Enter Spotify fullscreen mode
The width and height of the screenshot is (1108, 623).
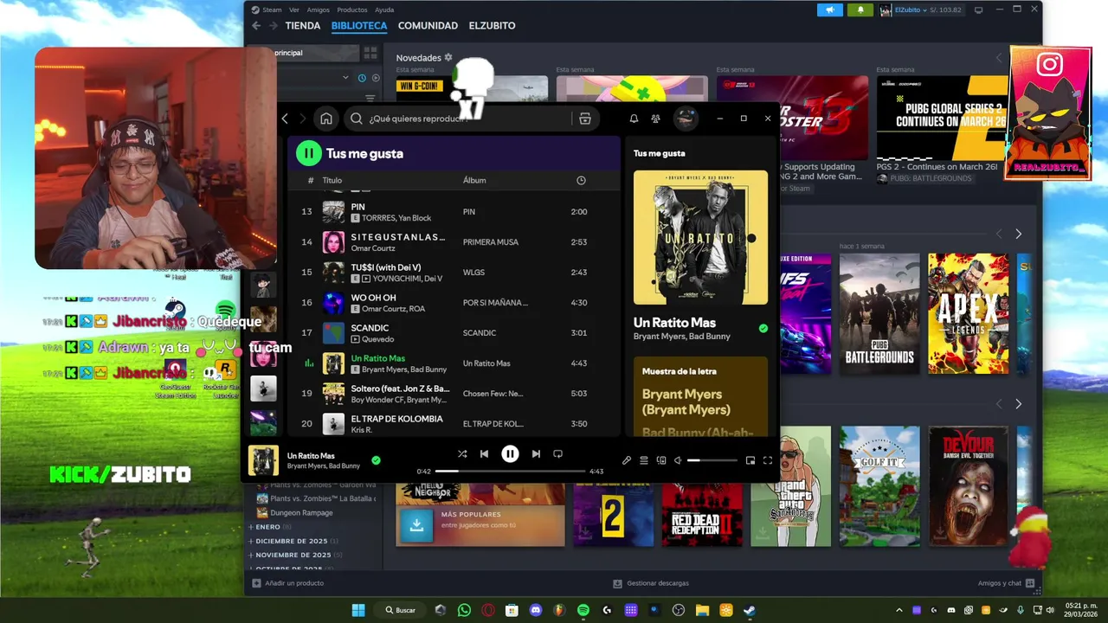[x=768, y=460]
